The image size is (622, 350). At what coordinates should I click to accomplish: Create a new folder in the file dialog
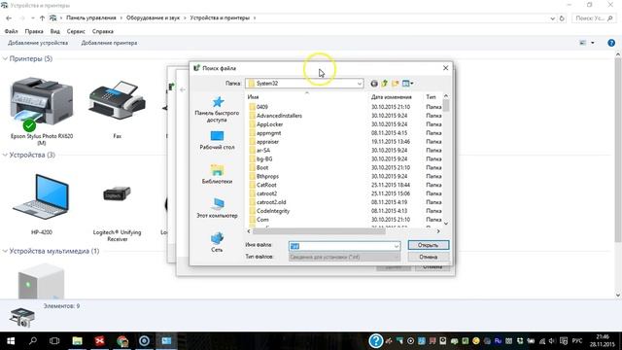tap(396, 84)
